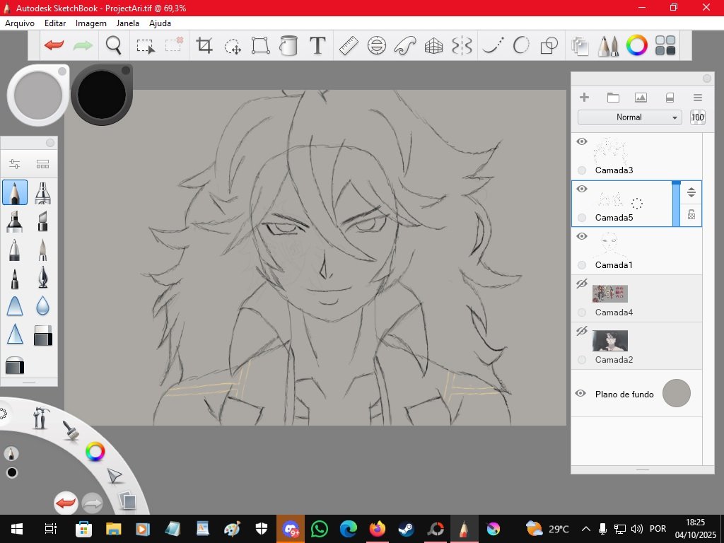Enable Predictive Stroke tool
Screen dimensions: 724x543
coord(521,45)
